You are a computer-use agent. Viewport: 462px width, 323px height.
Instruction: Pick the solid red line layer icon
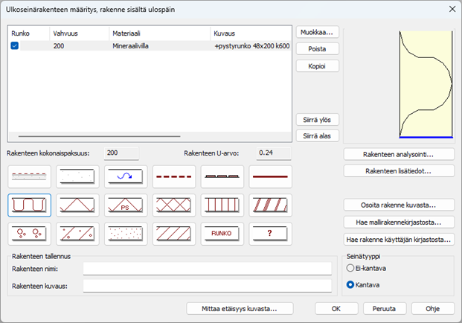269,176
